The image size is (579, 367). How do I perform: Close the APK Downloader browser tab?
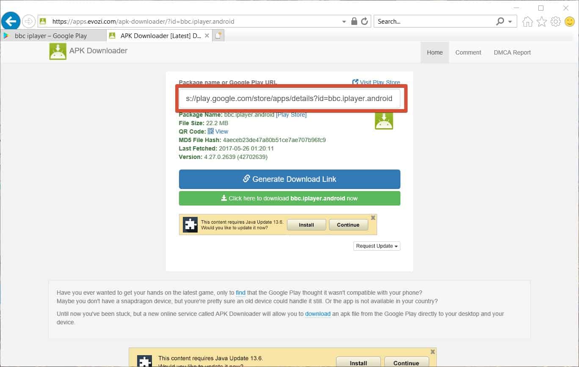coord(207,36)
